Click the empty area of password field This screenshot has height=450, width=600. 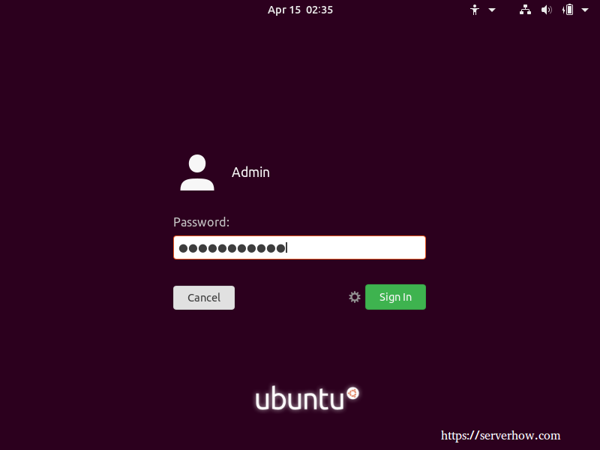[355, 247]
